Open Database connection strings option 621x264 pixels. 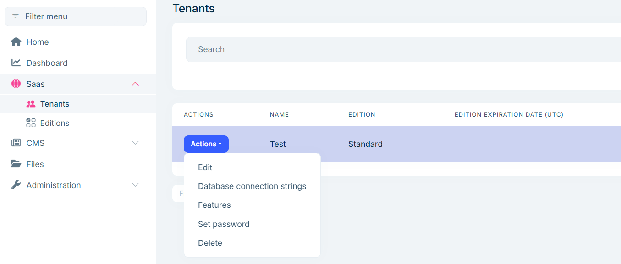[x=252, y=186]
